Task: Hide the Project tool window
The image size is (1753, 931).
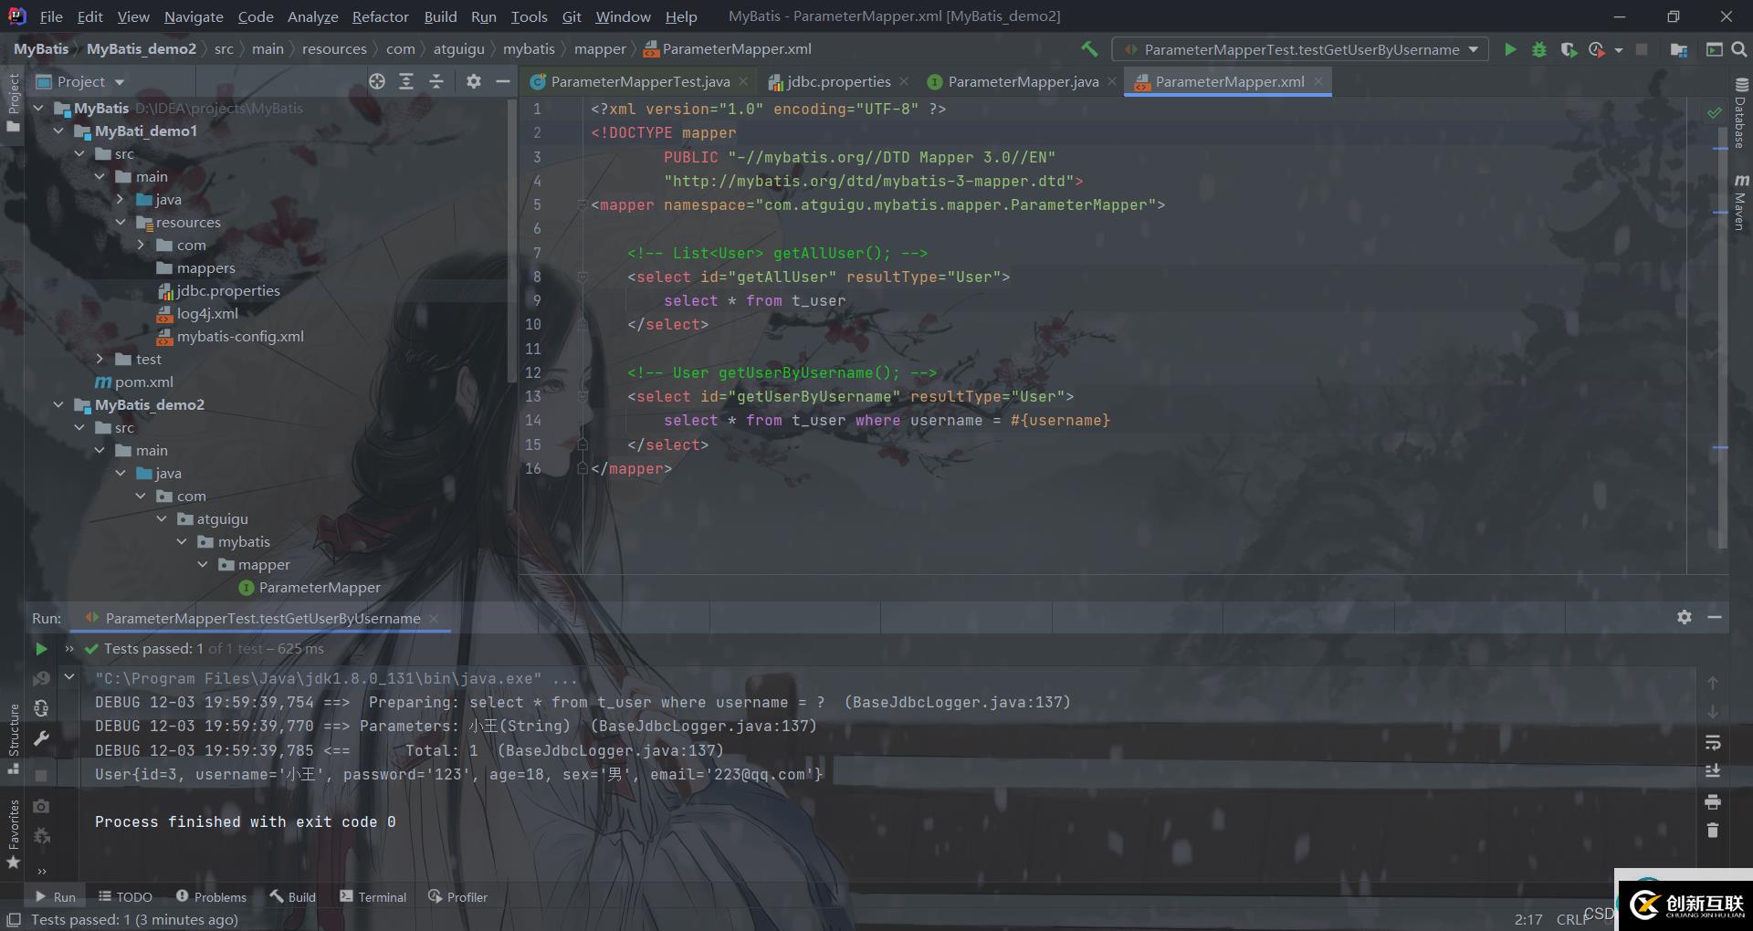Action: (x=502, y=81)
